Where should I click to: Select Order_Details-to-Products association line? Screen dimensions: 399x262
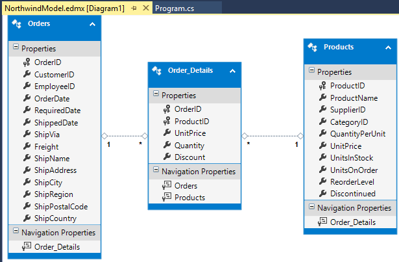(272, 136)
